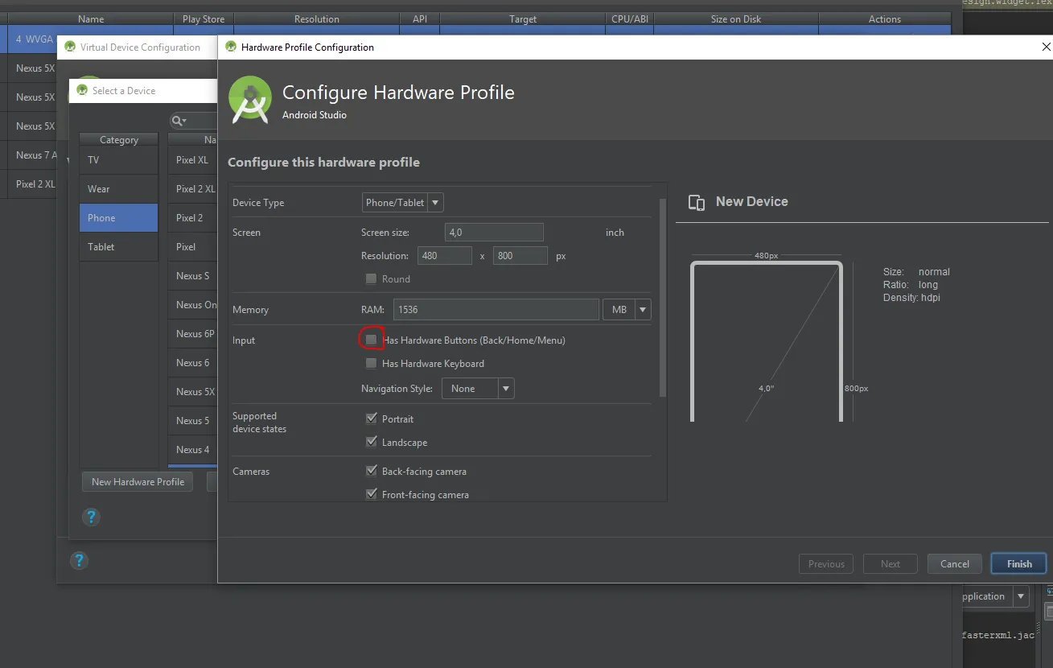Click the Screen size input field
Screen dimensions: 1053x668
[x=494, y=233]
